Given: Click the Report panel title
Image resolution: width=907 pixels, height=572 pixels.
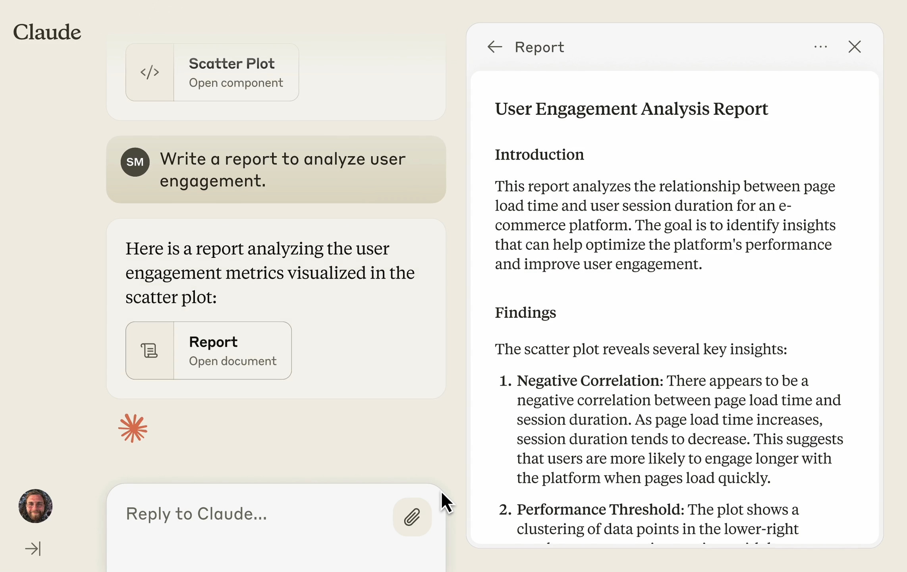Looking at the screenshot, I should coord(539,47).
